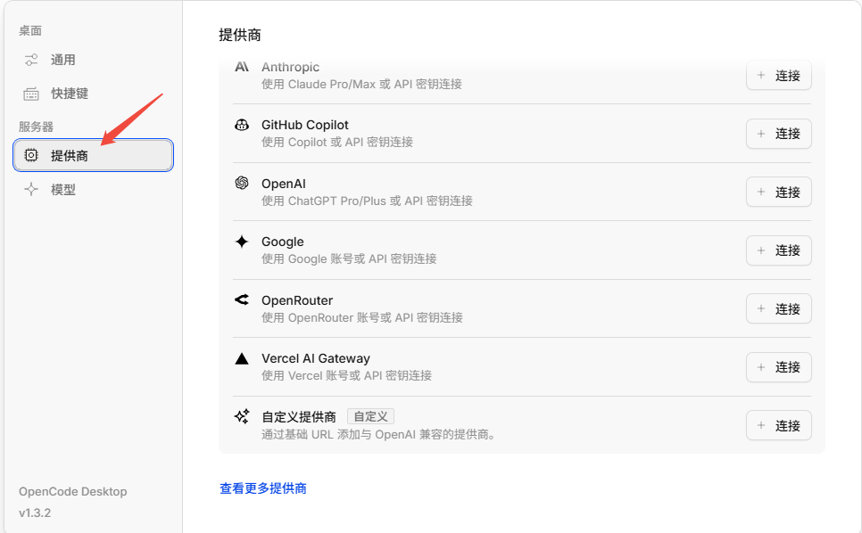Viewport: 862px width, 533px height.
Task: Click the OpenAI logo icon
Action: point(242,183)
